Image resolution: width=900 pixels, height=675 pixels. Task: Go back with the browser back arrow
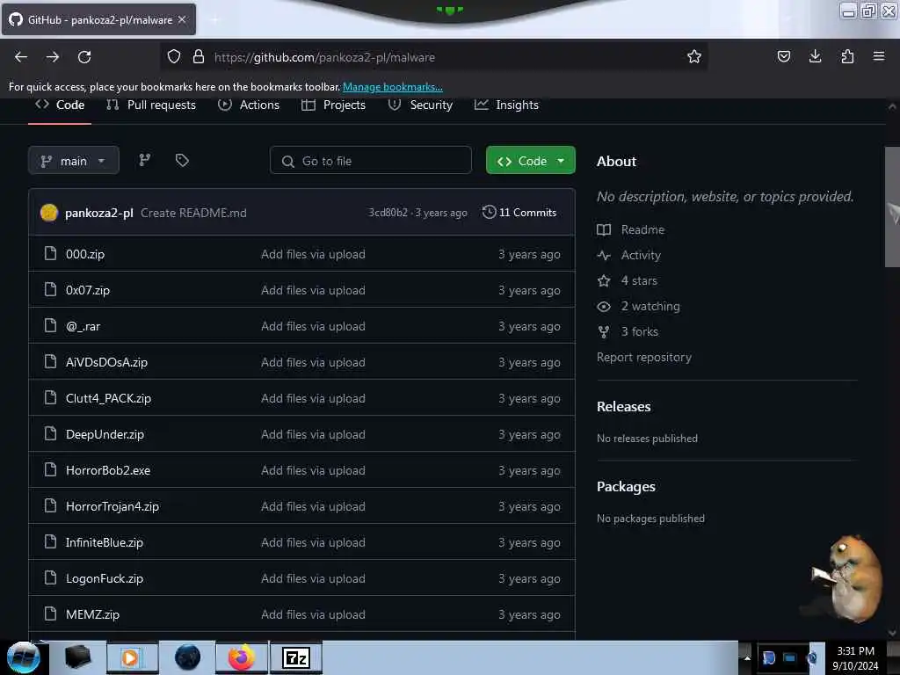pyautogui.click(x=21, y=57)
